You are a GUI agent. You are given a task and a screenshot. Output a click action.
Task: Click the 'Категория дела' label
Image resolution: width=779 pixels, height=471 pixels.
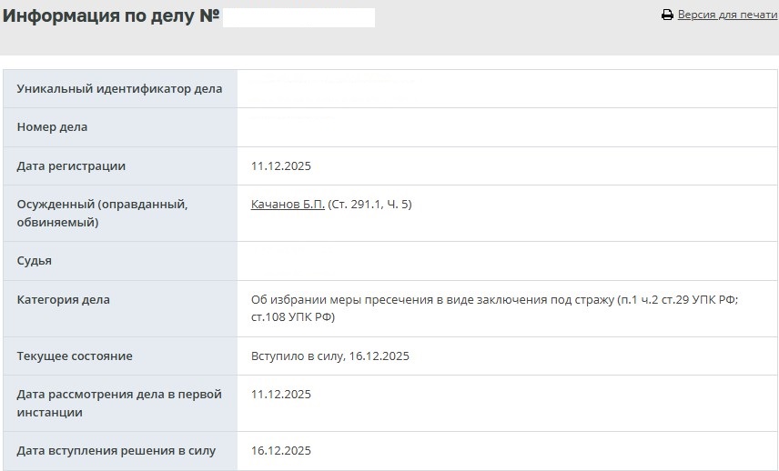(63, 299)
